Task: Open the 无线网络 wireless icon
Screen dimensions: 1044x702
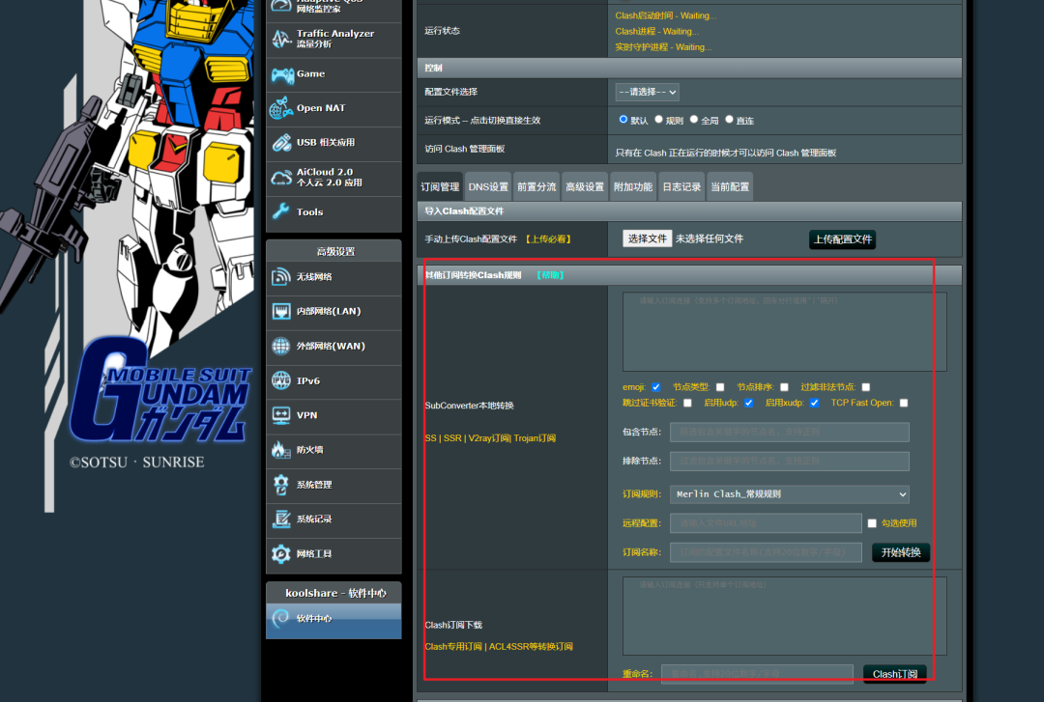Action: pyautogui.click(x=281, y=277)
